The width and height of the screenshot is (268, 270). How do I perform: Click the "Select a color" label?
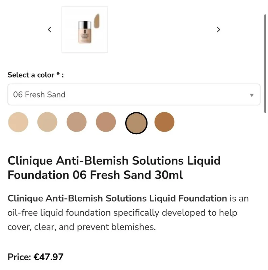tap(31, 75)
